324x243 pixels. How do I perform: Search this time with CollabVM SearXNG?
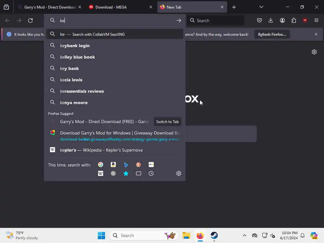(113, 173)
